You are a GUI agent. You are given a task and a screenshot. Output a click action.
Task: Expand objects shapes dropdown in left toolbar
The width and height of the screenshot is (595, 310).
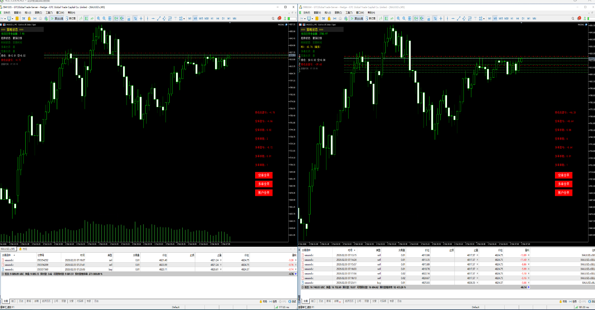pyautogui.click(x=184, y=18)
